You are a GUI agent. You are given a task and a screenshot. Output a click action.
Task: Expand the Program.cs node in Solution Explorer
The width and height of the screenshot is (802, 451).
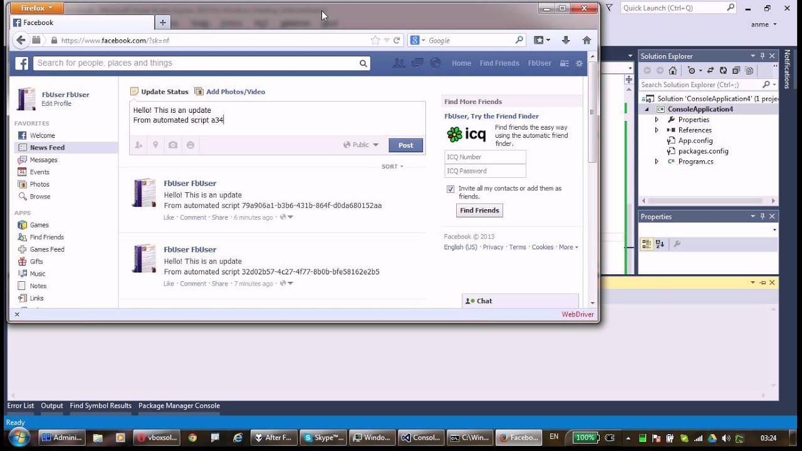657,162
